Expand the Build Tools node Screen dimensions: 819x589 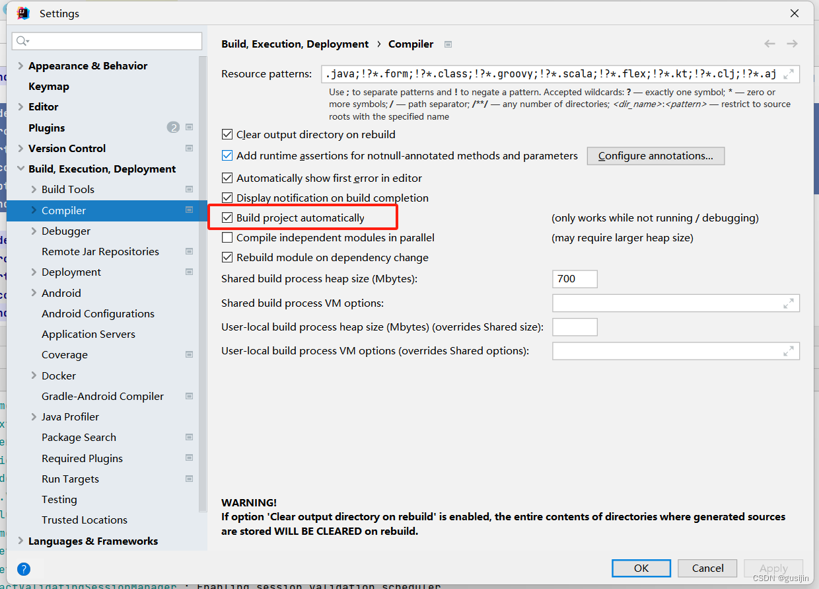pyautogui.click(x=34, y=189)
